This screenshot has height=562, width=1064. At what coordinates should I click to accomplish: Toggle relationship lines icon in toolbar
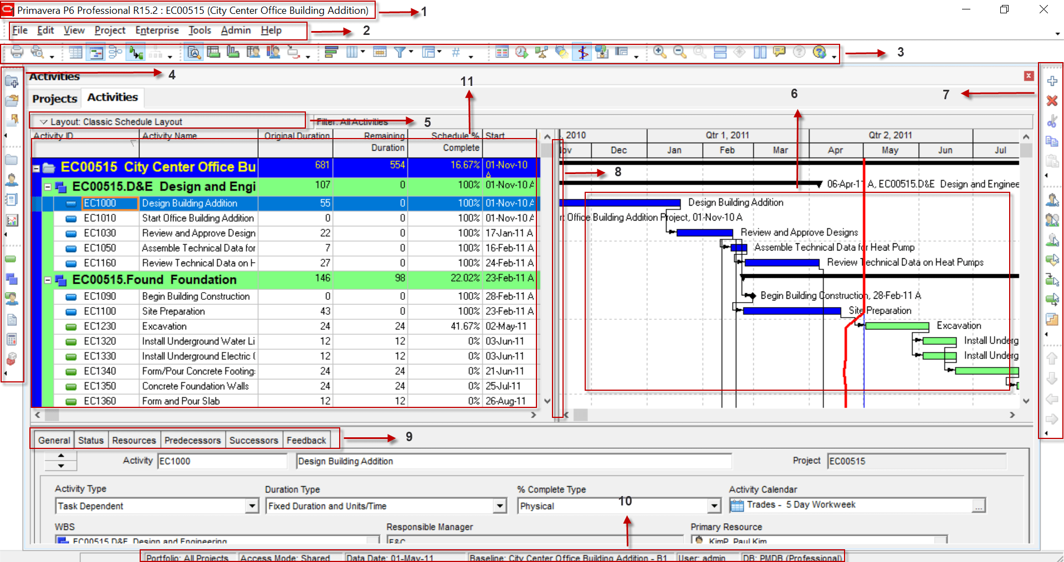pos(136,53)
